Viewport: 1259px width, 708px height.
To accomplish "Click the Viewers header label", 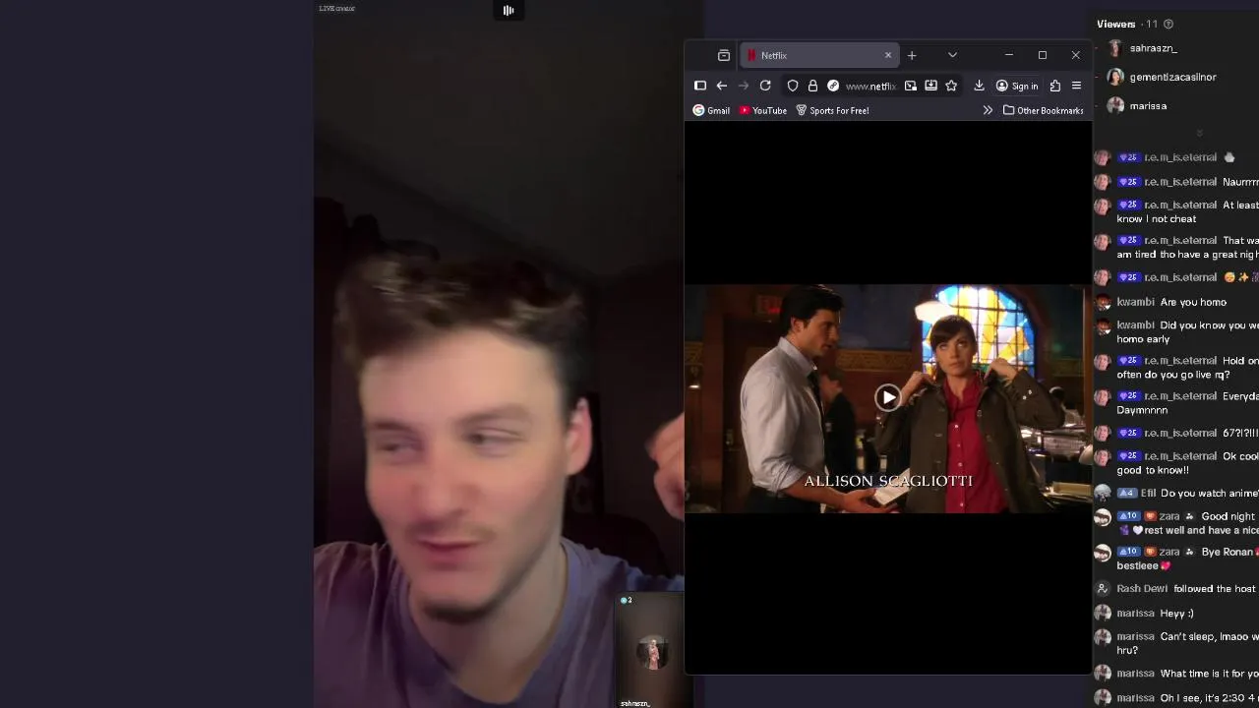I will [1116, 24].
